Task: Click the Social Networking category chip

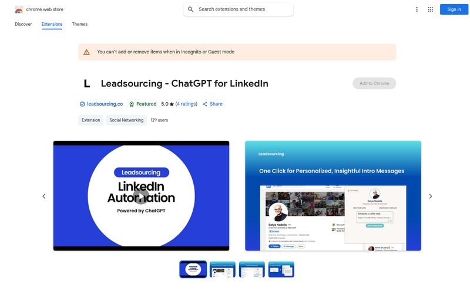Action: point(126,120)
